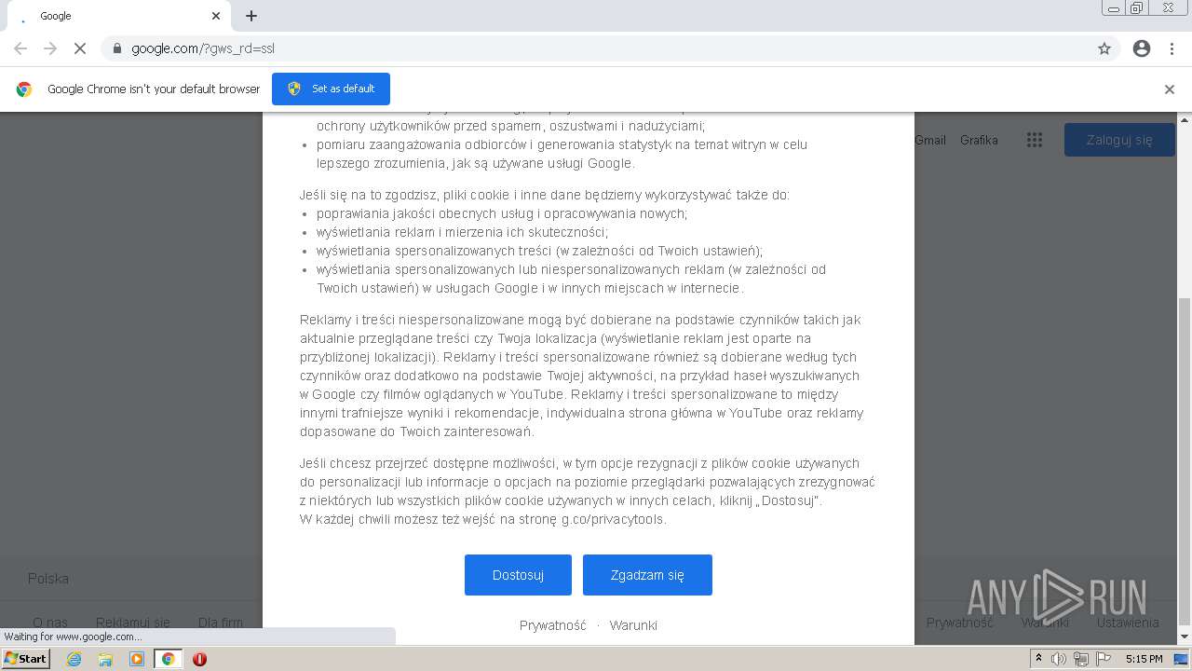1192x671 pixels.
Task: Click the scrollbar up arrow
Action: (1185, 119)
